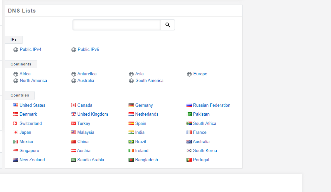Click the United States flag icon
The image size is (331, 192).
pos(16,105)
